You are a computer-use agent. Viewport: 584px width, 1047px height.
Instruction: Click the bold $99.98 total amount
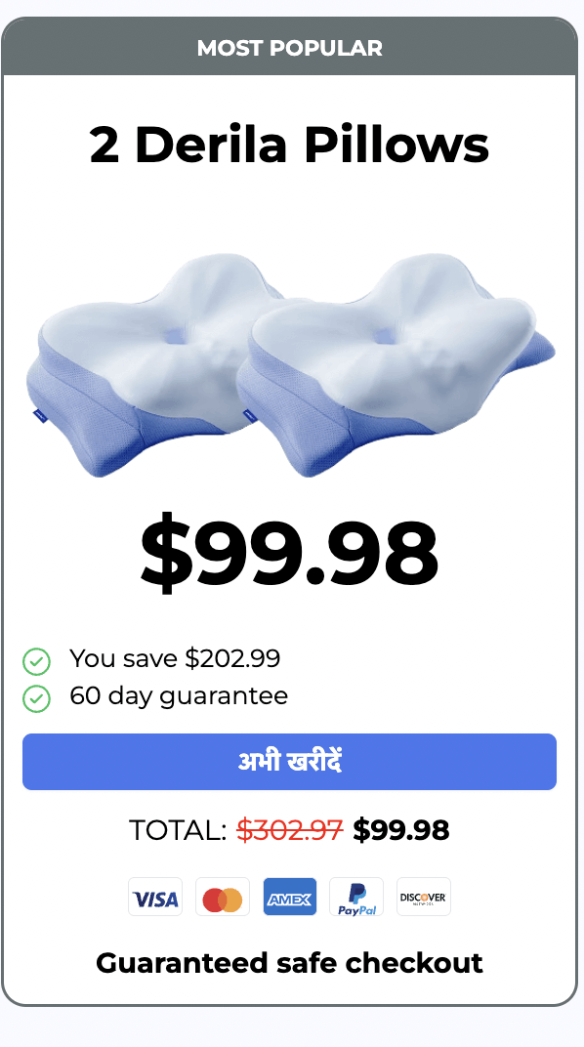pos(401,830)
